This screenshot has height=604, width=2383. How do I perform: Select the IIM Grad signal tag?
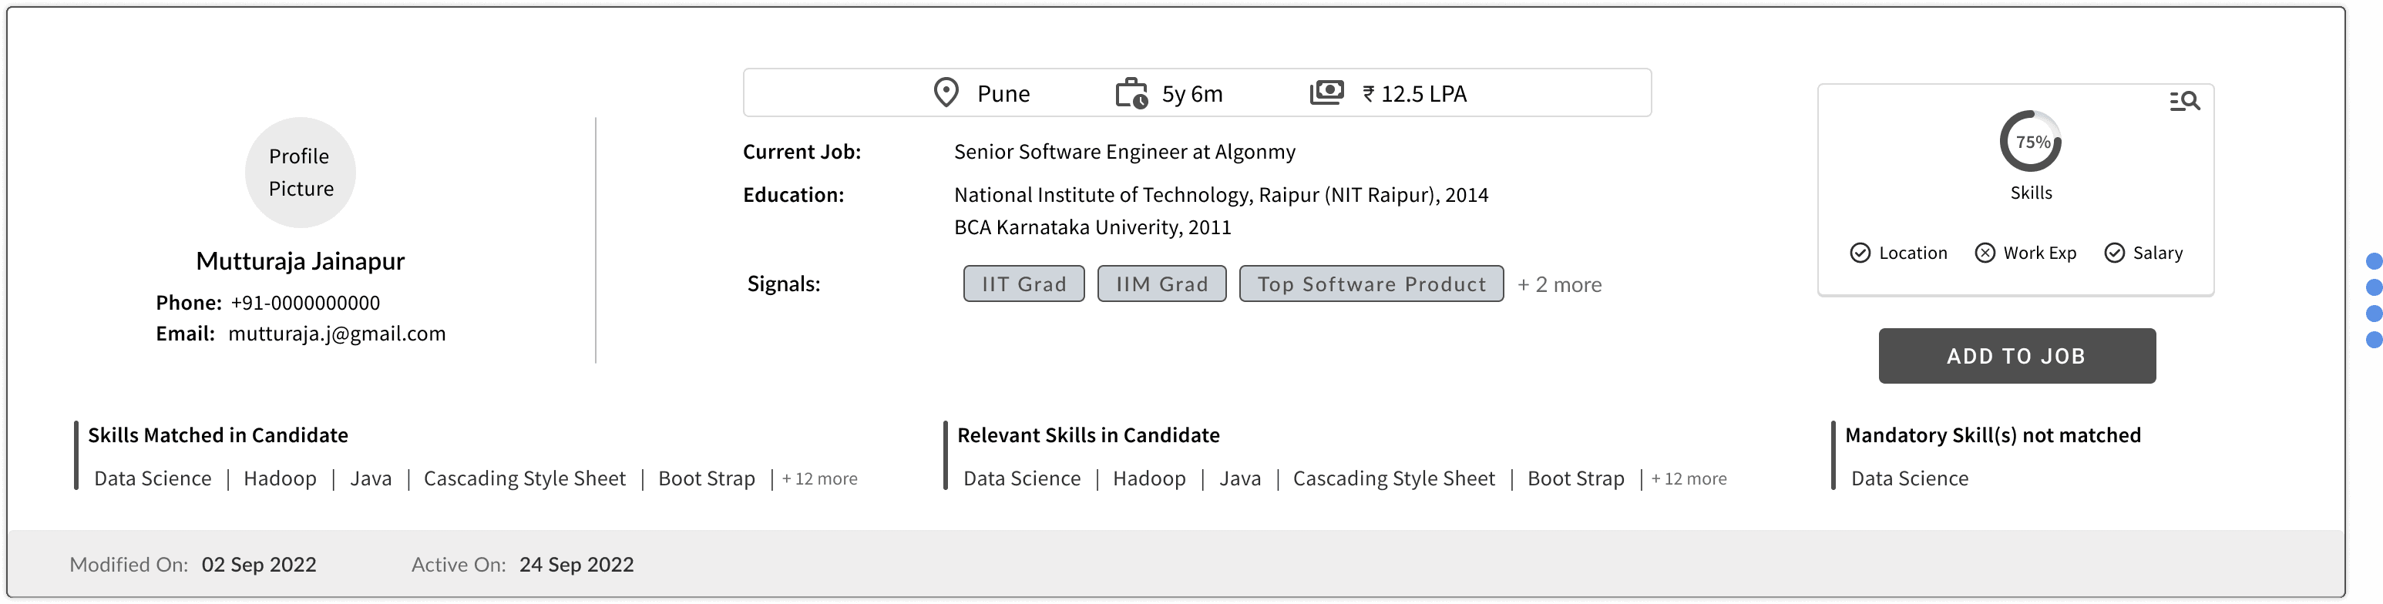pyautogui.click(x=1162, y=284)
